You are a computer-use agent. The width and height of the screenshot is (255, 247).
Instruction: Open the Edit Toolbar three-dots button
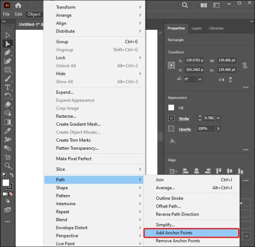7,222
